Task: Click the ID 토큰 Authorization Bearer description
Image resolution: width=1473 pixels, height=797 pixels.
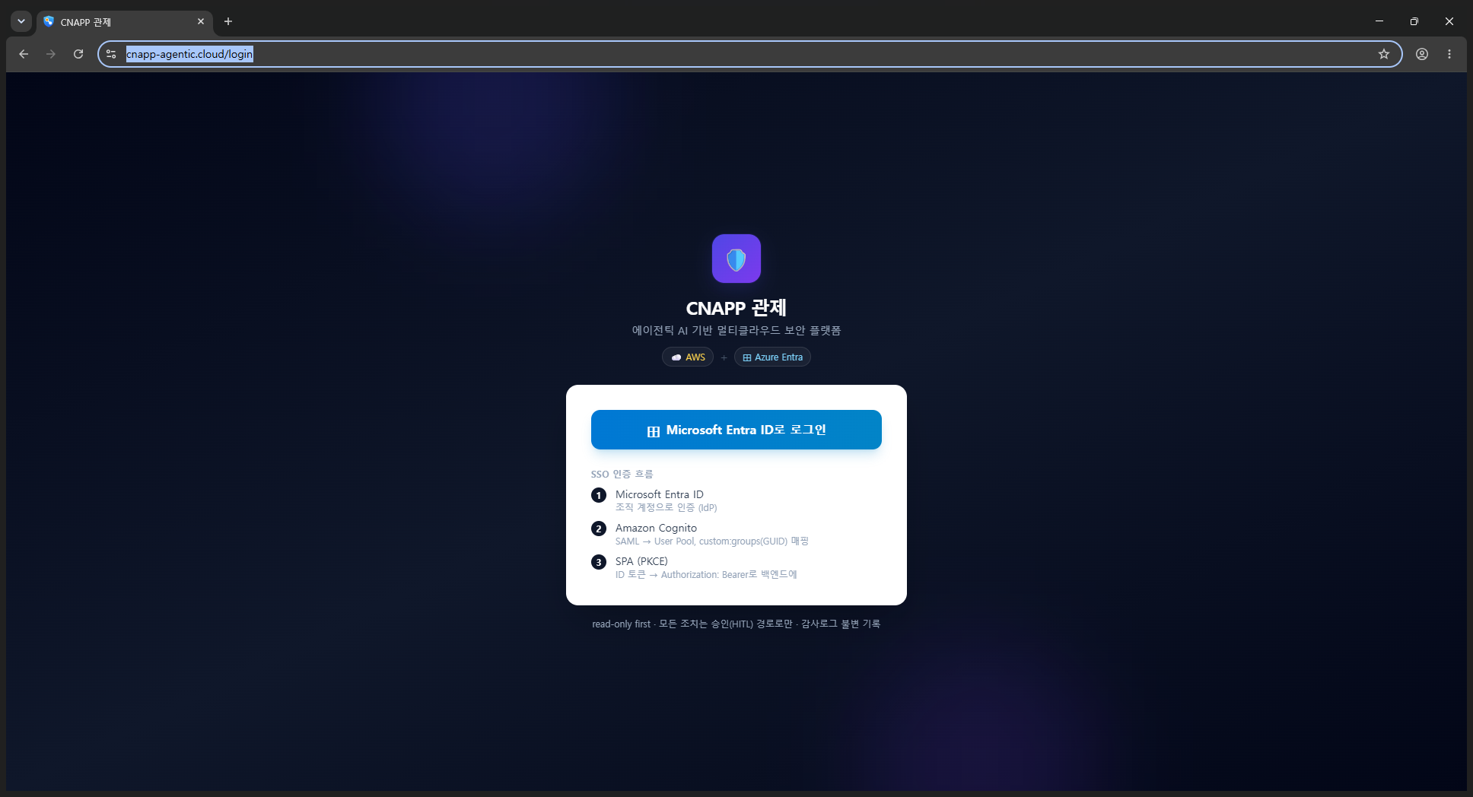Action: [x=706, y=574]
